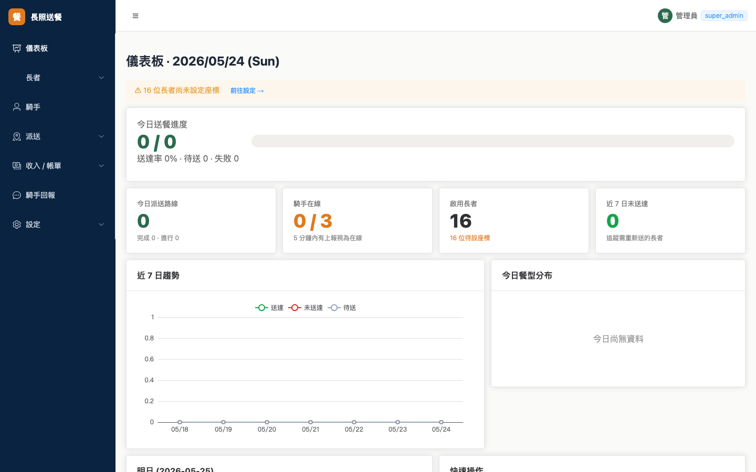The image size is (756, 472).
Task: Toggle the 待送 series in the chart legend
Action: pyautogui.click(x=342, y=308)
